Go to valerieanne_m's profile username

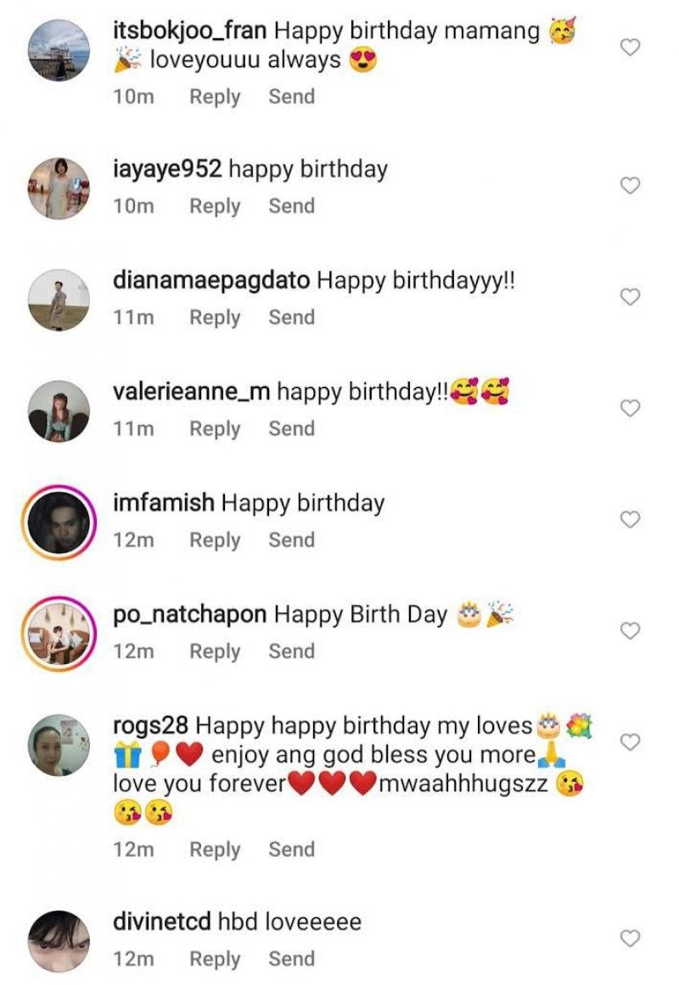192,391
